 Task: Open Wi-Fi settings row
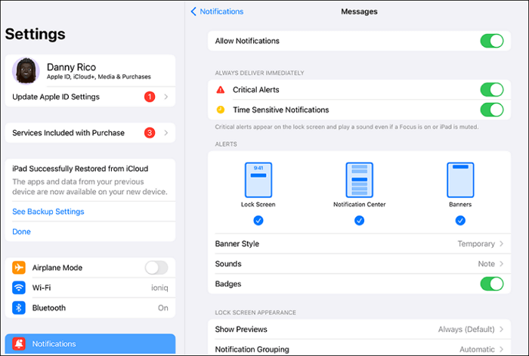tap(91, 288)
